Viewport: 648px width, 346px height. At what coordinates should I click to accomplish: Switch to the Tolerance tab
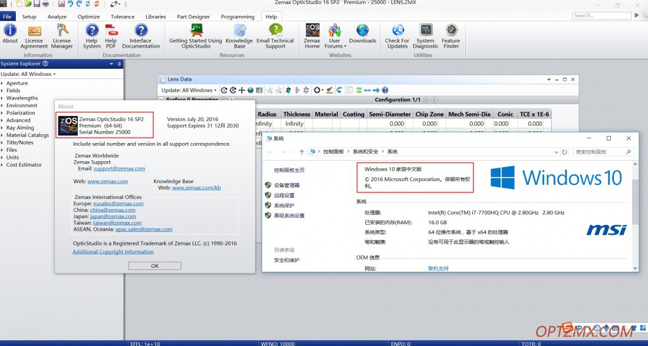pyautogui.click(x=123, y=16)
